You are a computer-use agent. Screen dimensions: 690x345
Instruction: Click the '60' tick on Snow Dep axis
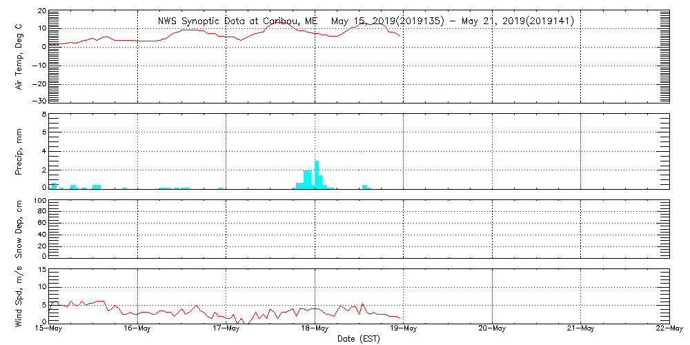(x=41, y=223)
